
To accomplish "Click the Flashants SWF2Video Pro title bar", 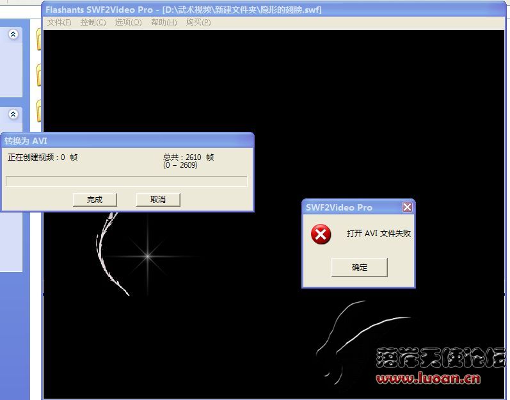I will (273, 10).
